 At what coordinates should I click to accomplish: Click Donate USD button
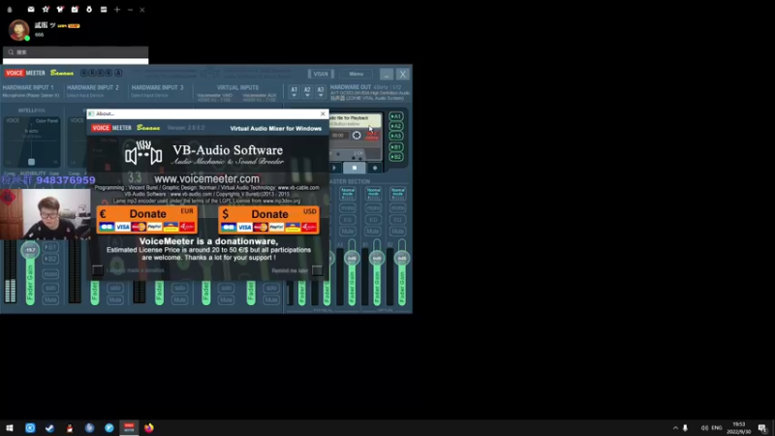(x=268, y=220)
